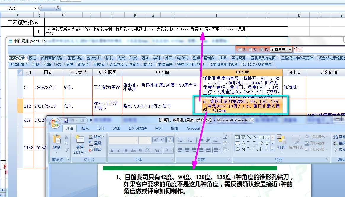Open the Excel Name Box dropdown arrow
This screenshot has height=197, width=345.
pyautogui.click(x=36, y=8)
